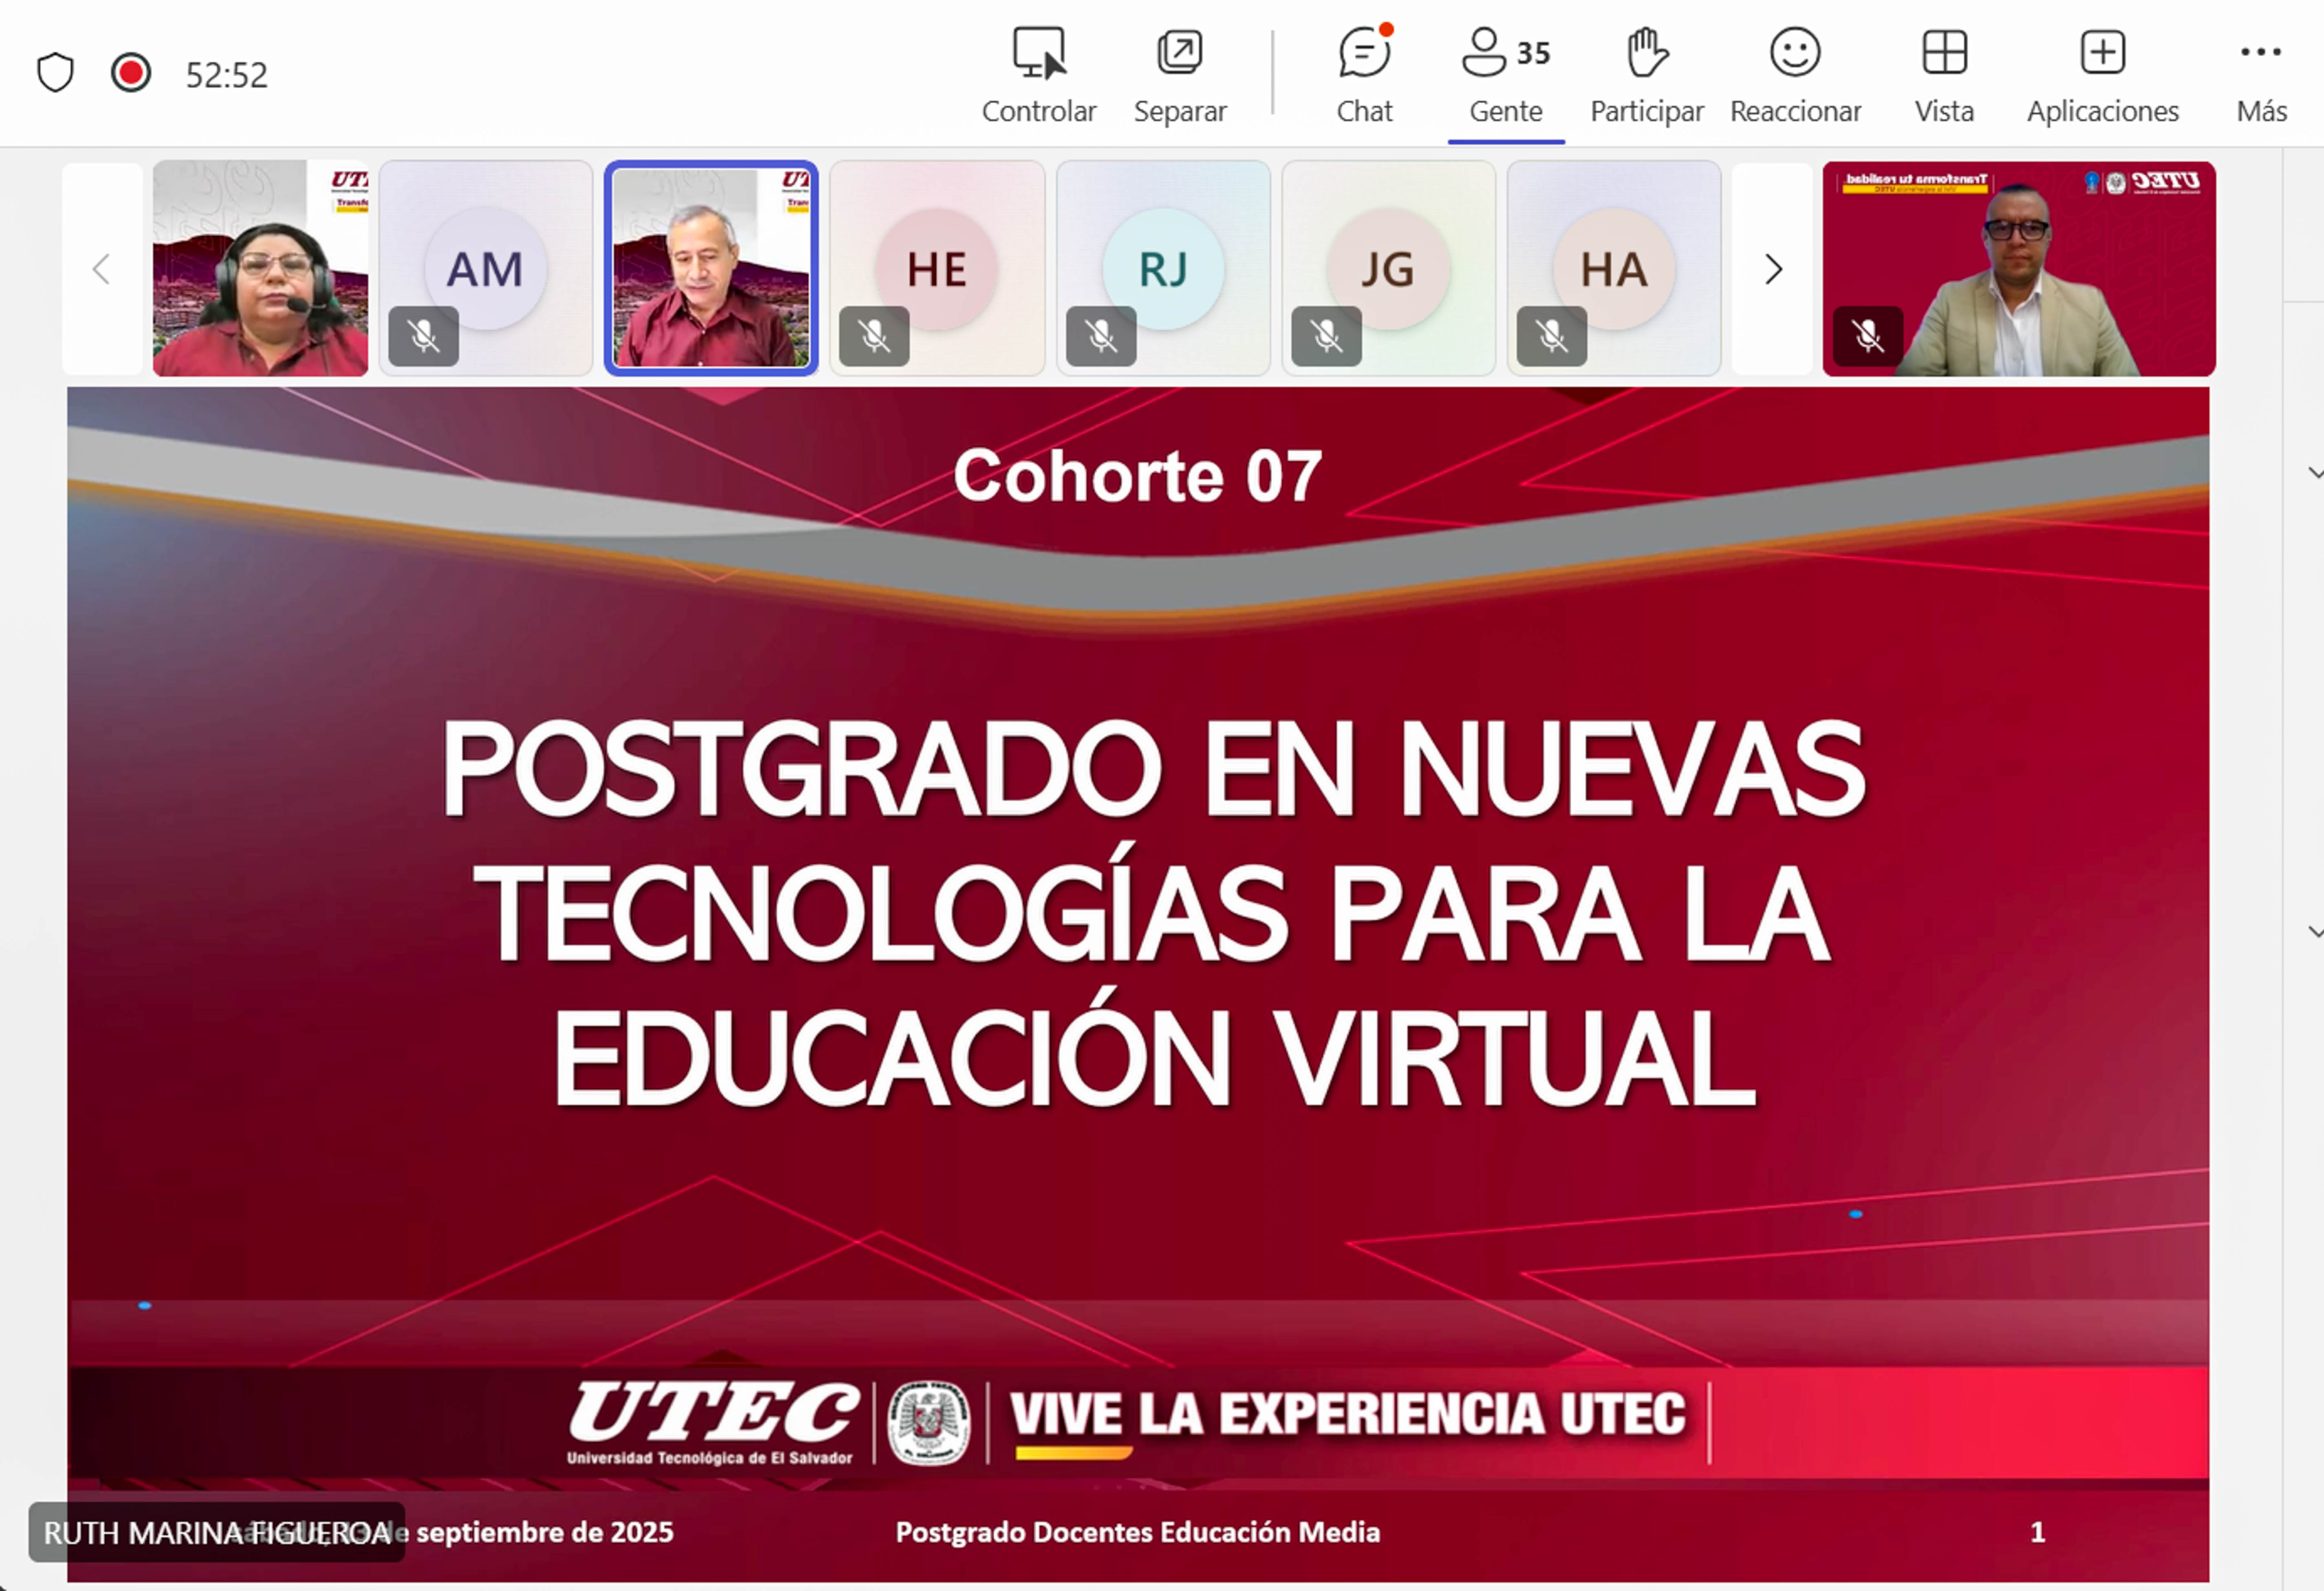Click Separar to pop out the shared content
Screen dimensions: 2324x1591
(1180, 75)
